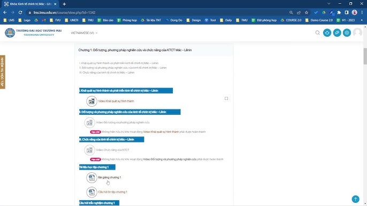The height and width of the screenshot is (206, 367).
Task: Click the Bài giảng chương 1 file icon
Action: pyautogui.click(x=92, y=178)
